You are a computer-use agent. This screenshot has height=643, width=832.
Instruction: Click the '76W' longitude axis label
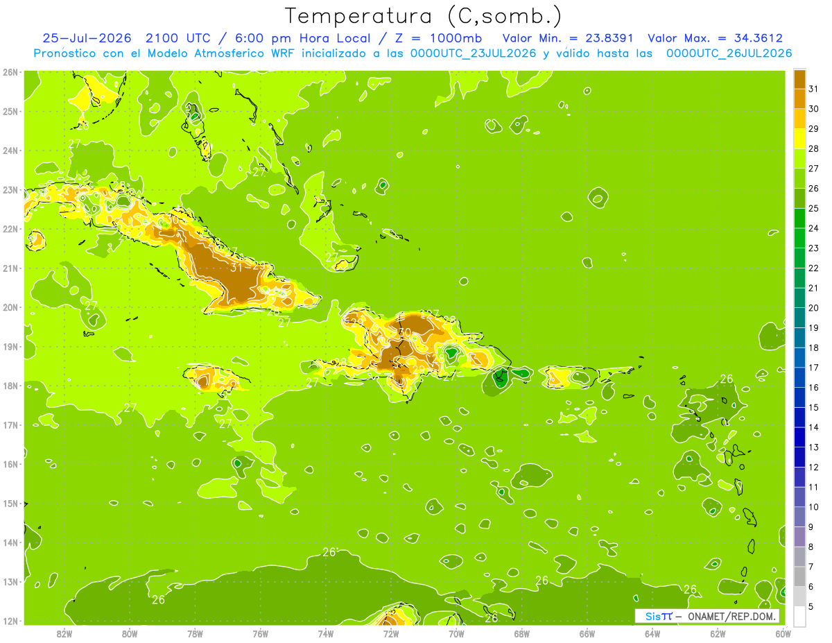[x=260, y=633]
